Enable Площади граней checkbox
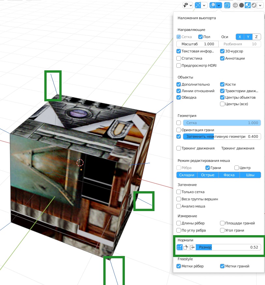 (222, 223)
